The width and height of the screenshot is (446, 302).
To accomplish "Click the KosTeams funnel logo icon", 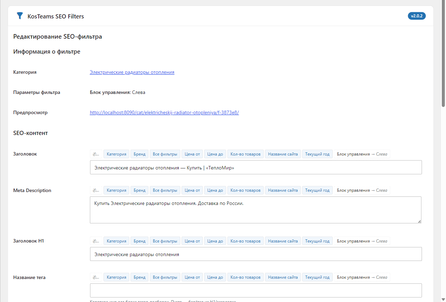I will (x=20, y=16).
